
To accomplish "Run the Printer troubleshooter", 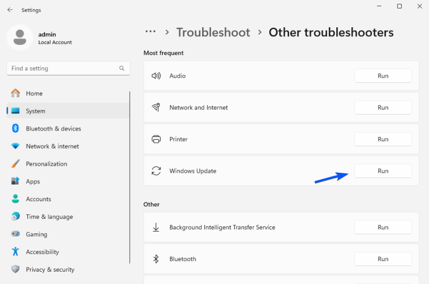I will point(383,139).
